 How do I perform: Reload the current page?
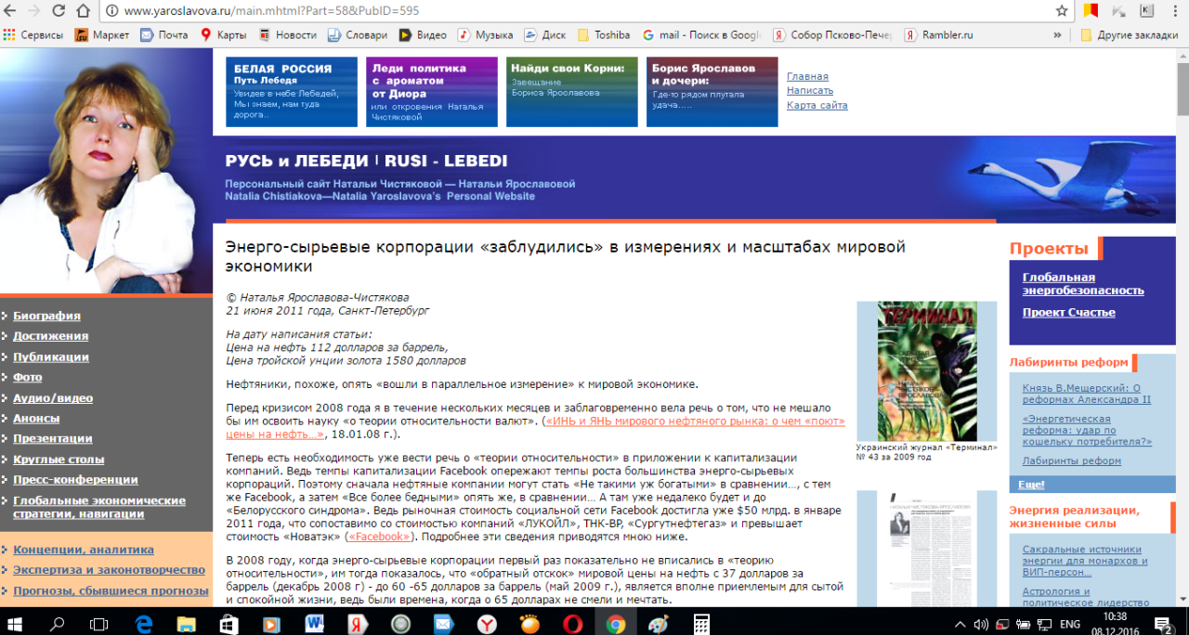pyautogui.click(x=59, y=11)
